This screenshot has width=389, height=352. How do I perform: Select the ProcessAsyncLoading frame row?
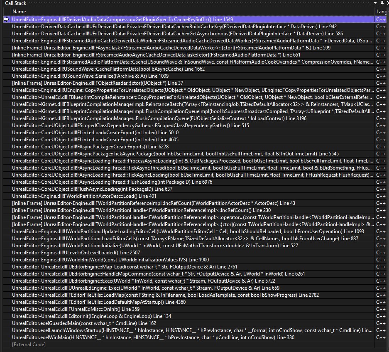tap(192, 161)
